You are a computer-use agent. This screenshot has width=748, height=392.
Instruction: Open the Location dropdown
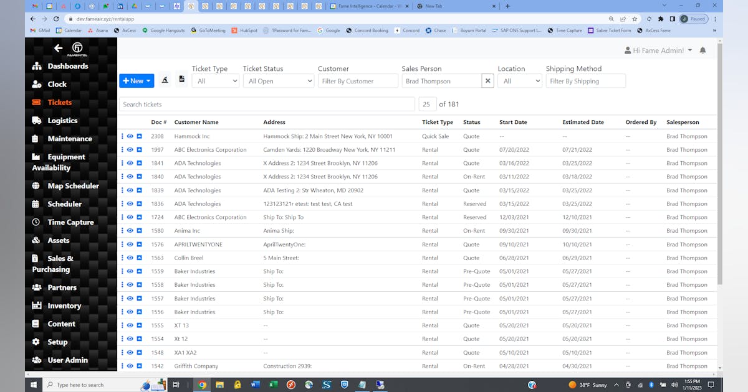[520, 81]
